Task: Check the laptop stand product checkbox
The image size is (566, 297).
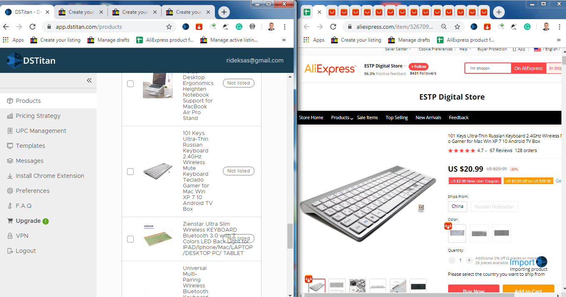Action: [x=130, y=83]
